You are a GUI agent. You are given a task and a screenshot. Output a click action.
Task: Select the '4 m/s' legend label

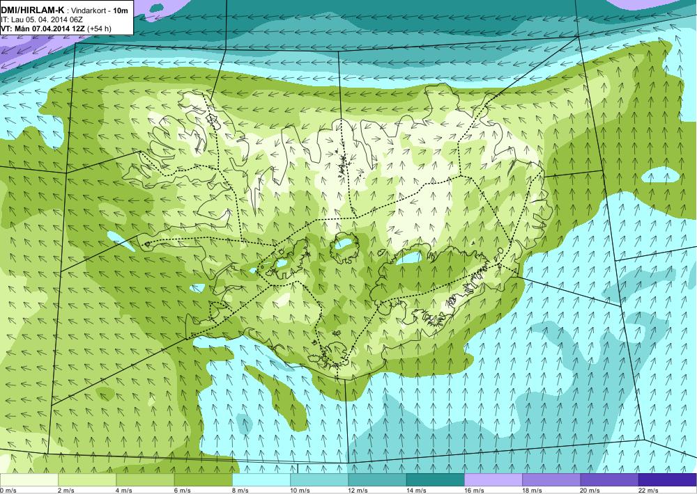(124, 491)
